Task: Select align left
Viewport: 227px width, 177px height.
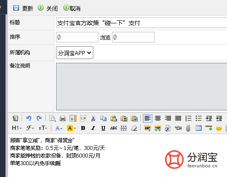Action: 148,118
